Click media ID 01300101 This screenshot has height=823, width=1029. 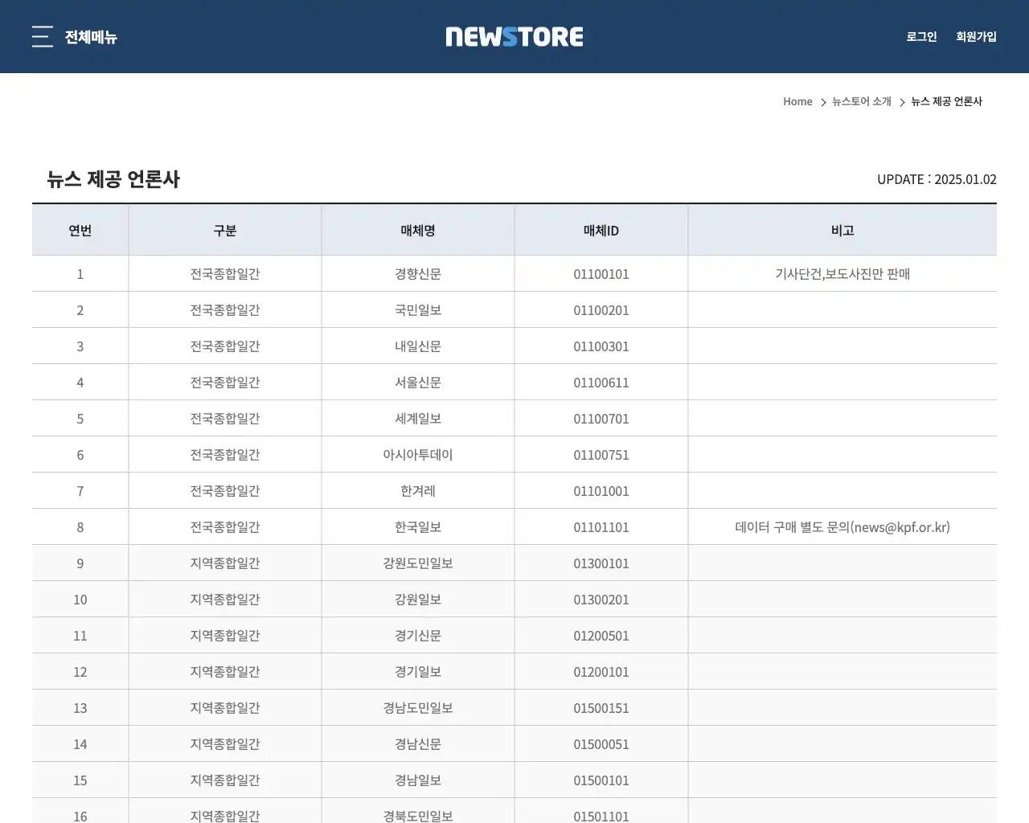[601, 563]
